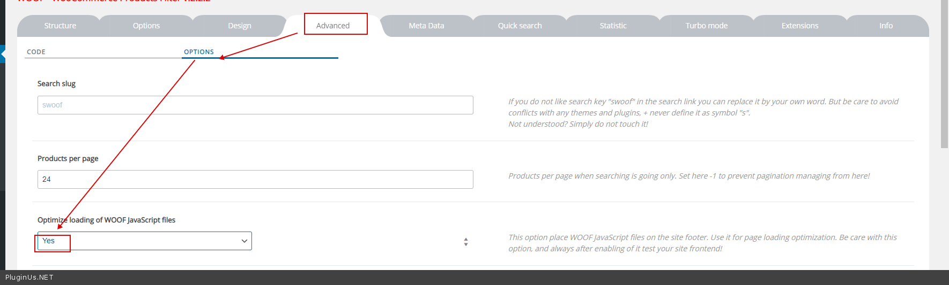Open the Info tab
The width and height of the screenshot is (949, 285).
click(x=886, y=26)
